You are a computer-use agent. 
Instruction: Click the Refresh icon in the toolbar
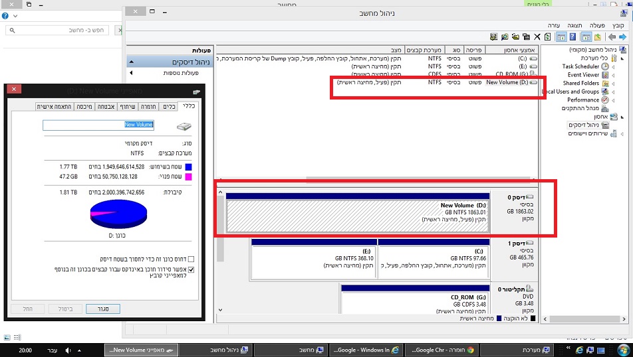click(548, 36)
